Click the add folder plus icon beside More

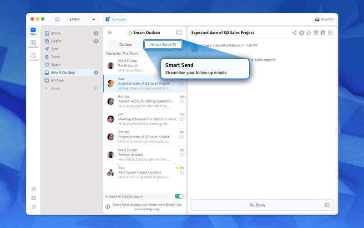(x=96, y=88)
